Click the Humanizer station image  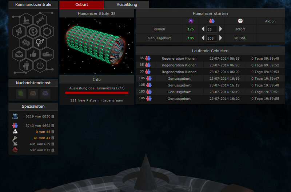pos(97,46)
